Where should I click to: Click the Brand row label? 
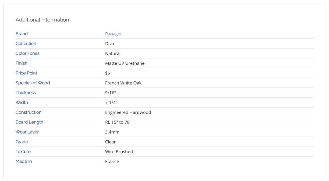click(x=21, y=34)
